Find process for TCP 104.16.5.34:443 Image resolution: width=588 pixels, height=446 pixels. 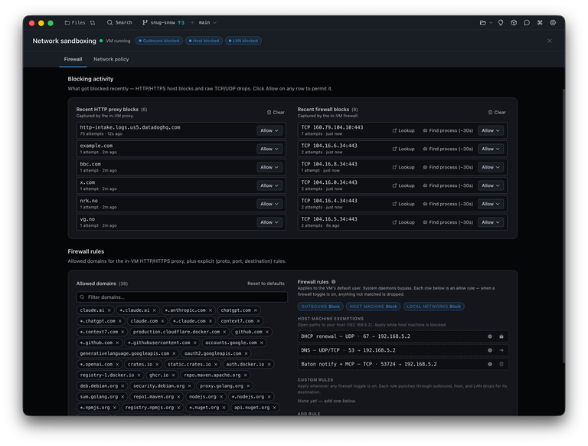coord(448,223)
